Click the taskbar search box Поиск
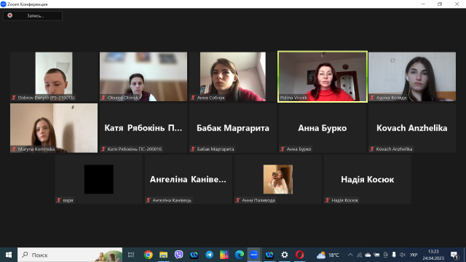The width and height of the screenshot is (466, 262). coord(70,255)
